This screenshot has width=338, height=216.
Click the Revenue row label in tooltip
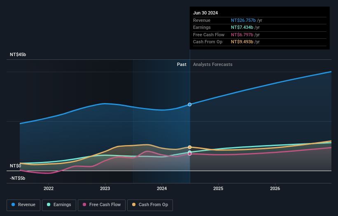click(202, 20)
